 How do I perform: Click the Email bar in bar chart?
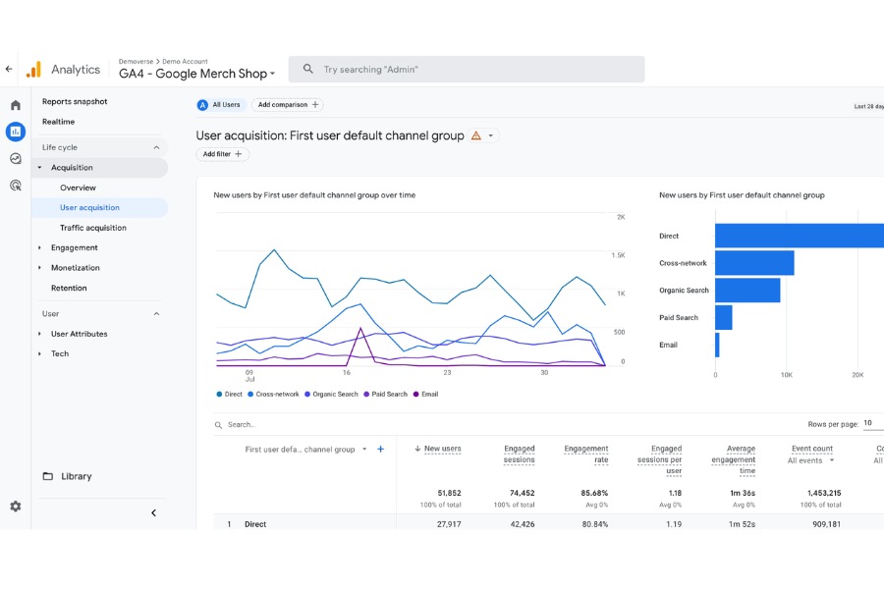(x=717, y=345)
